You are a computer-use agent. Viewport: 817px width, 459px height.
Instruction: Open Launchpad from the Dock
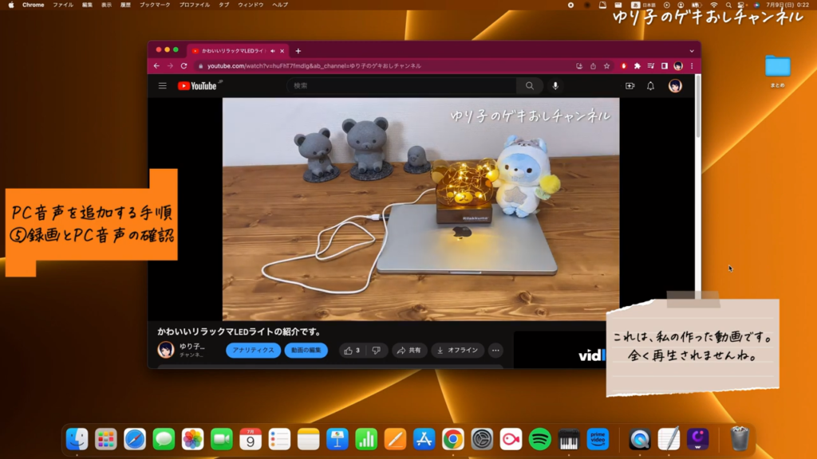click(x=106, y=439)
